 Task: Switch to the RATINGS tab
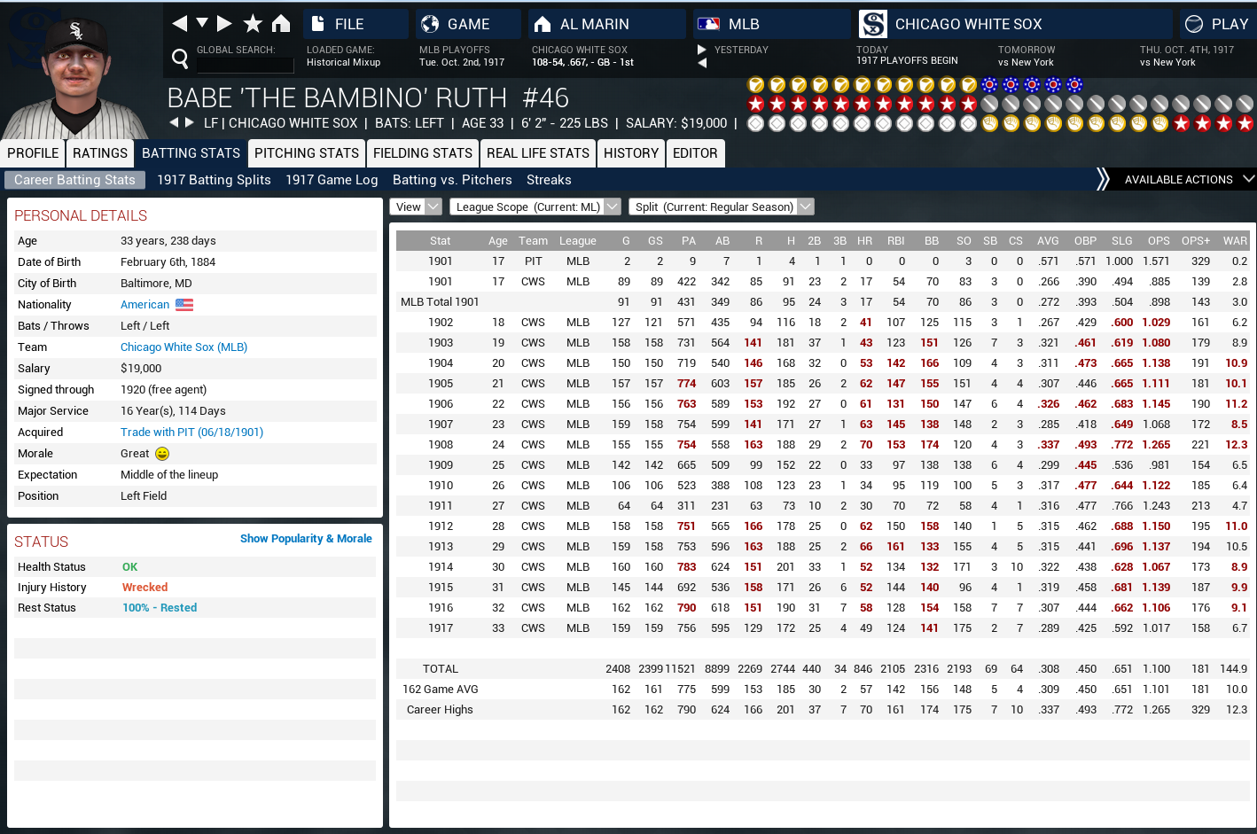[100, 153]
